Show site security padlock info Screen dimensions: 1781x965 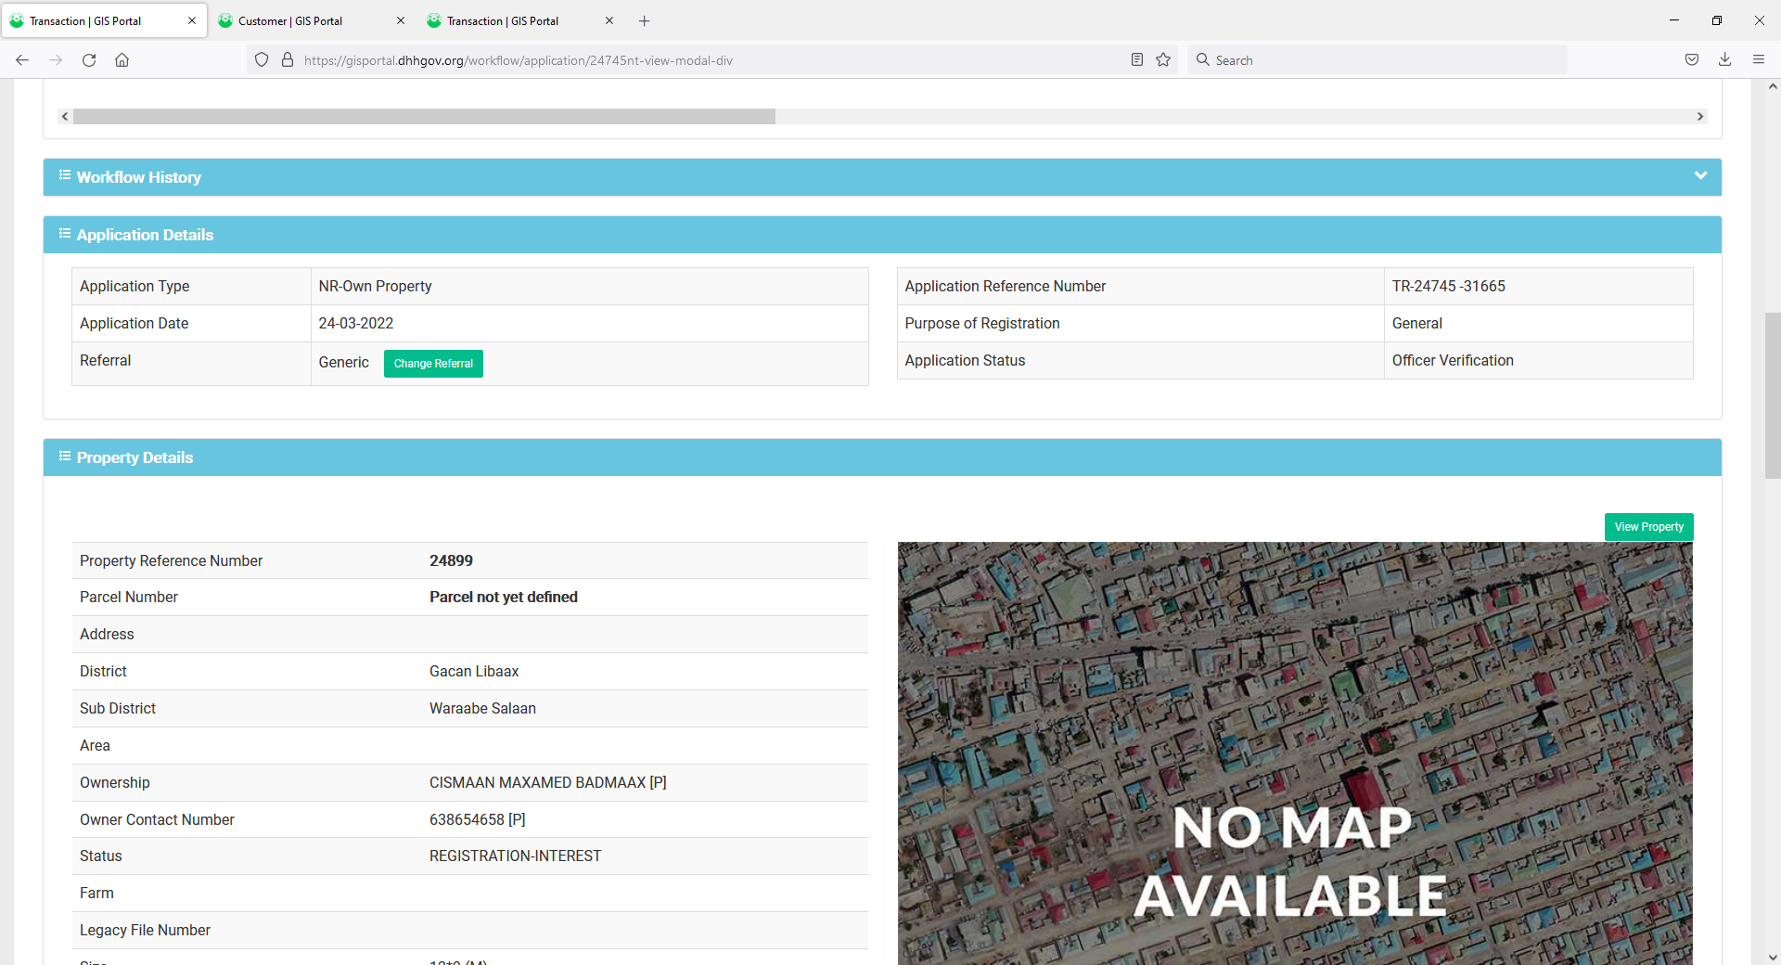(x=288, y=60)
